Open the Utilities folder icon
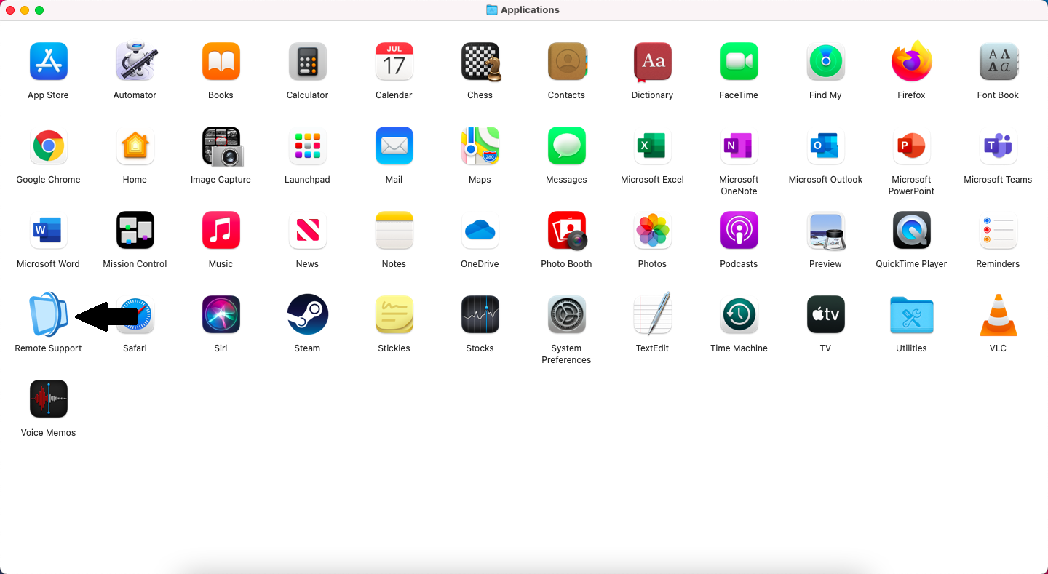The height and width of the screenshot is (574, 1048). point(911,314)
